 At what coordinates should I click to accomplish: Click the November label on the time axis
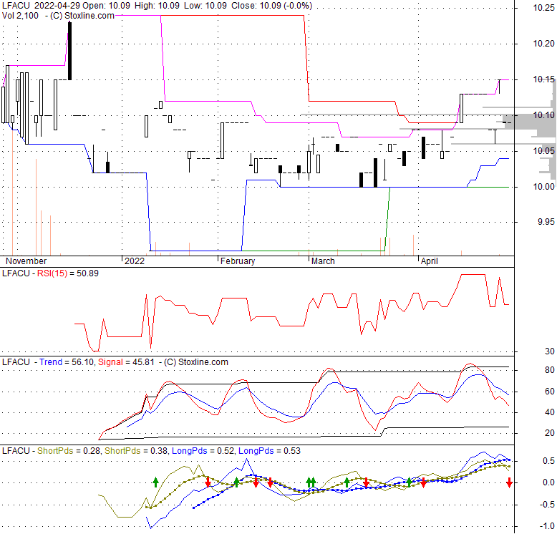(x=26, y=261)
